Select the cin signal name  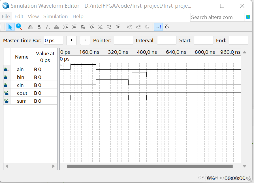point(20,85)
